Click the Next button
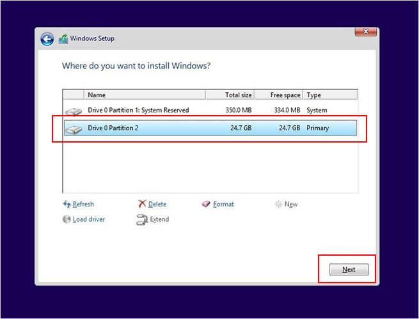419x319 pixels. click(x=349, y=269)
